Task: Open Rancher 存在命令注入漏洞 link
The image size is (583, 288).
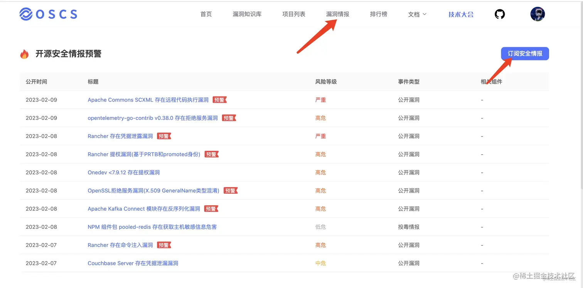Action: 120,245
